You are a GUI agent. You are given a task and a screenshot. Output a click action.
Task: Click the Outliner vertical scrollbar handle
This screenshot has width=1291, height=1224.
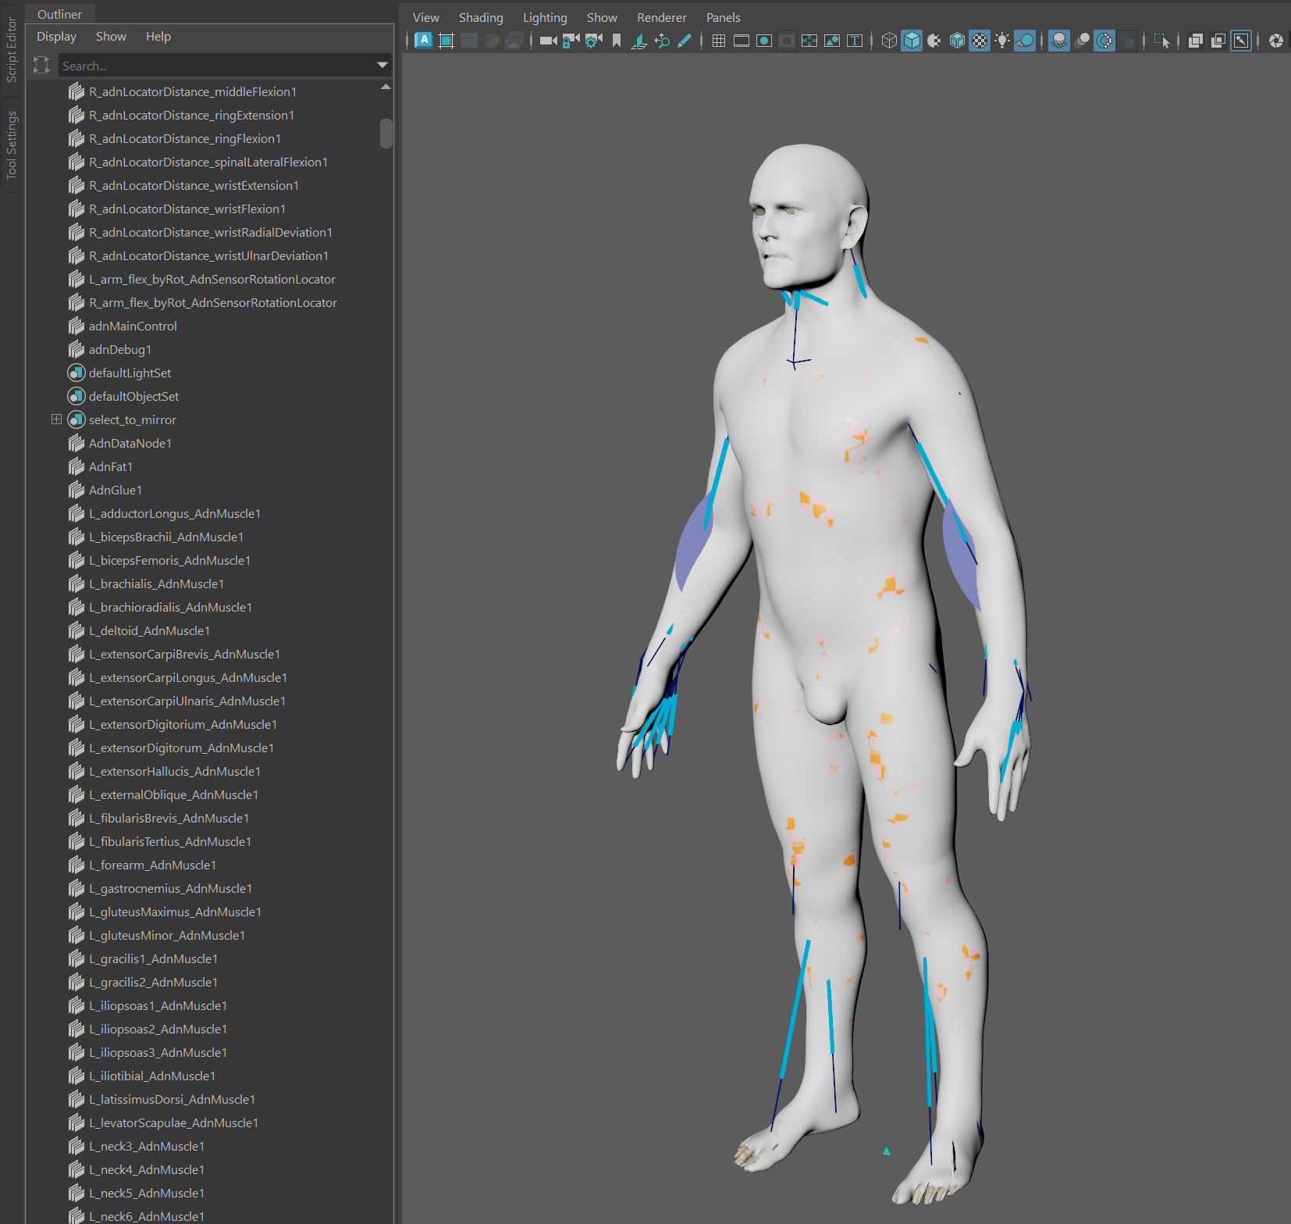386,133
